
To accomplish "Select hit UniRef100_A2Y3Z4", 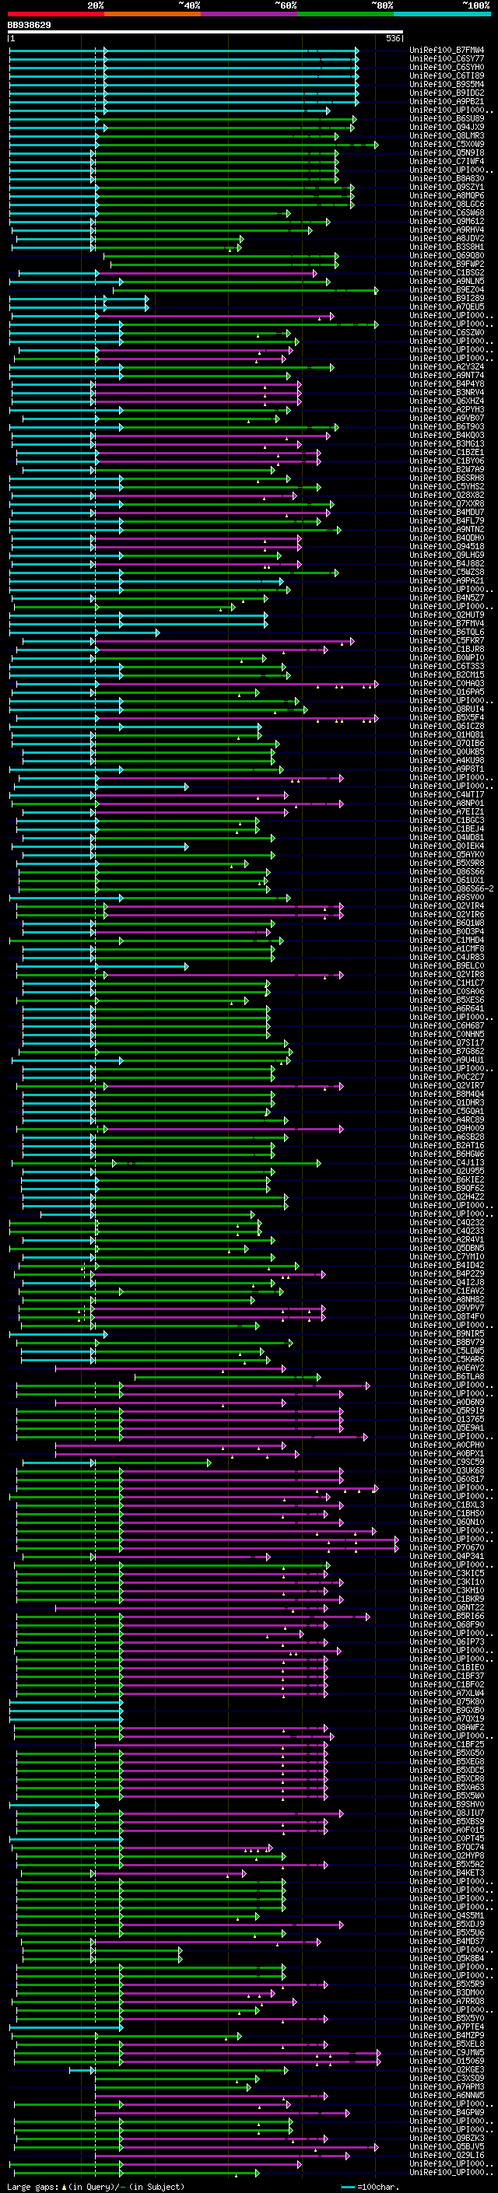I will click(x=447, y=367).
